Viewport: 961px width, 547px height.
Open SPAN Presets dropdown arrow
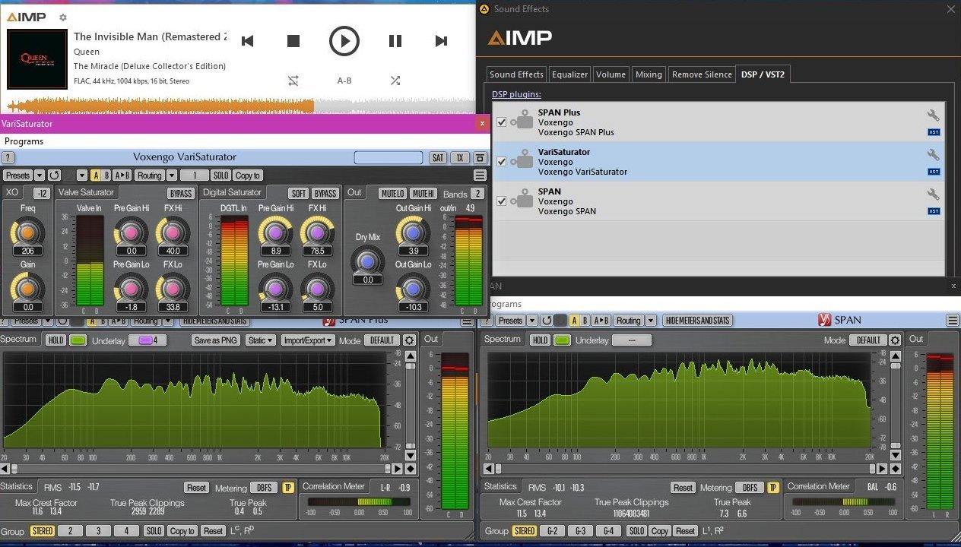pos(532,321)
